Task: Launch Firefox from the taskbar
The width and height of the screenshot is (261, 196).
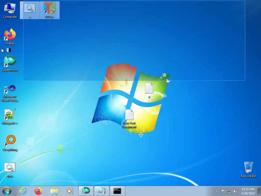Action: 38,191
